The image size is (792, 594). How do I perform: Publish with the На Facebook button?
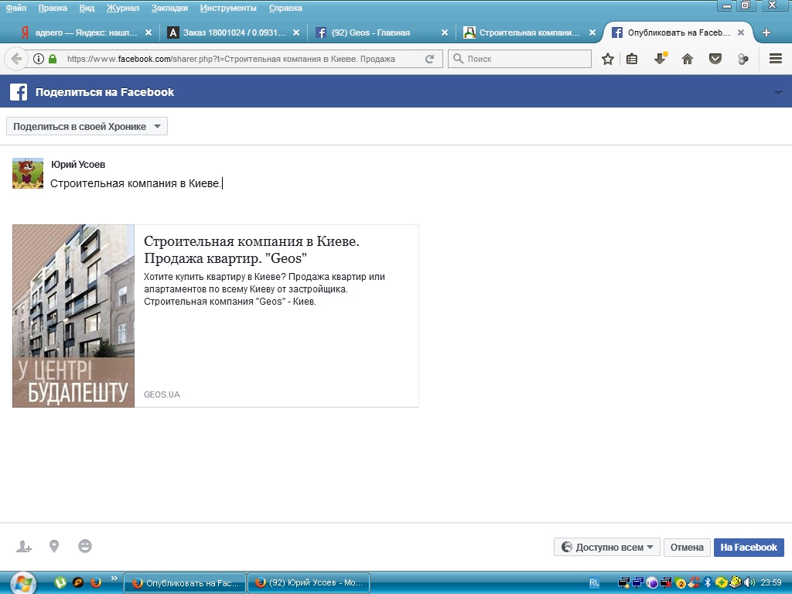749,547
